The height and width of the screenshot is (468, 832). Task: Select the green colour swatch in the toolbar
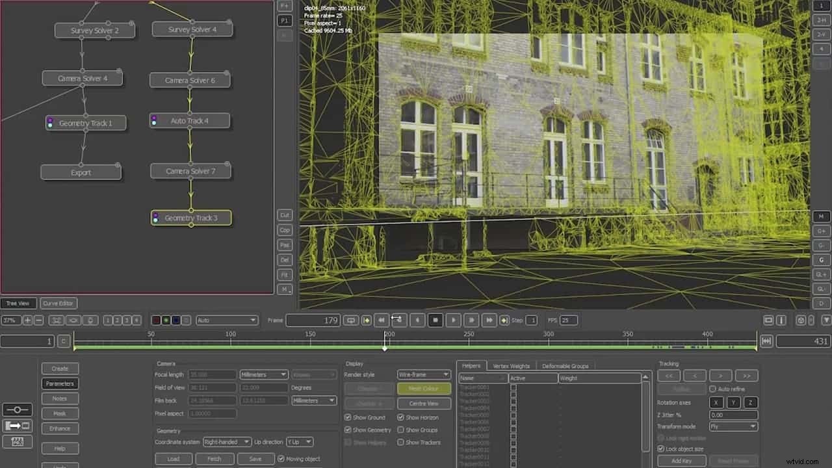pos(165,320)
